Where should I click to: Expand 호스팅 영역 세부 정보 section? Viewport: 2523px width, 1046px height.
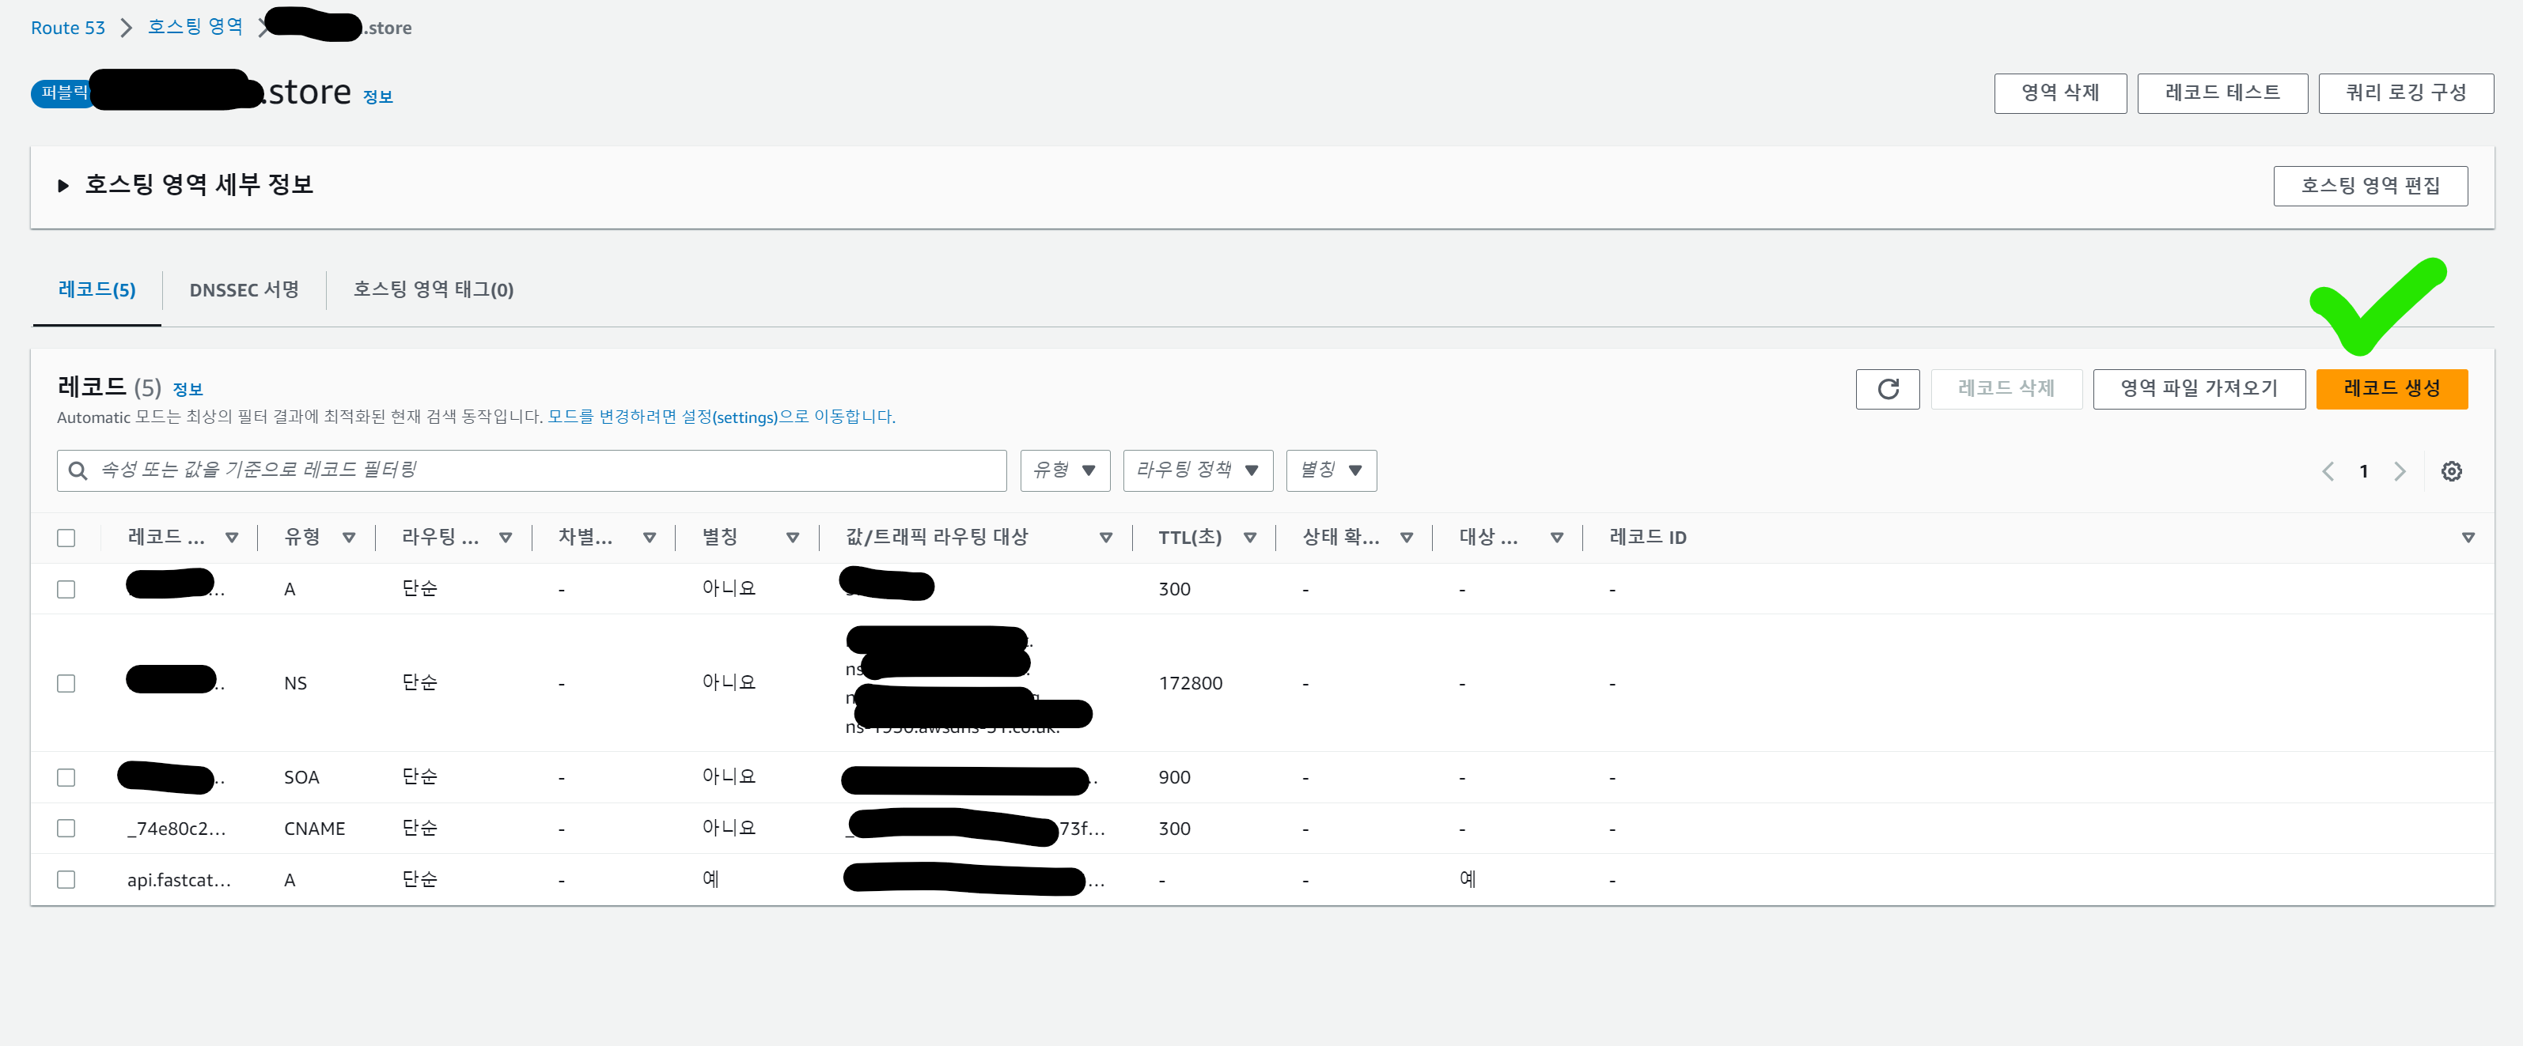[63, 185]
